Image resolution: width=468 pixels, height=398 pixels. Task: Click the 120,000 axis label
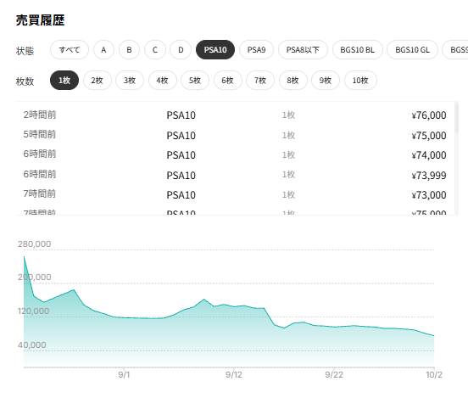33,311
